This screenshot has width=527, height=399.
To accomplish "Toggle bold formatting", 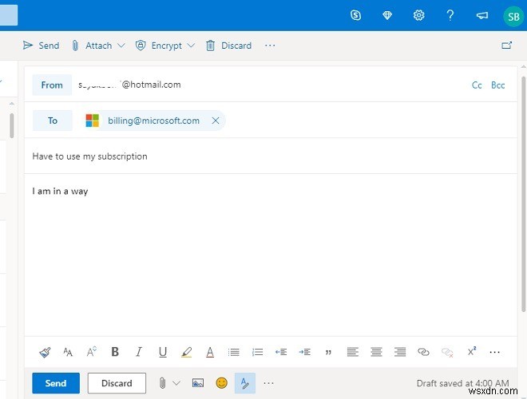I will tap(115, 352).
